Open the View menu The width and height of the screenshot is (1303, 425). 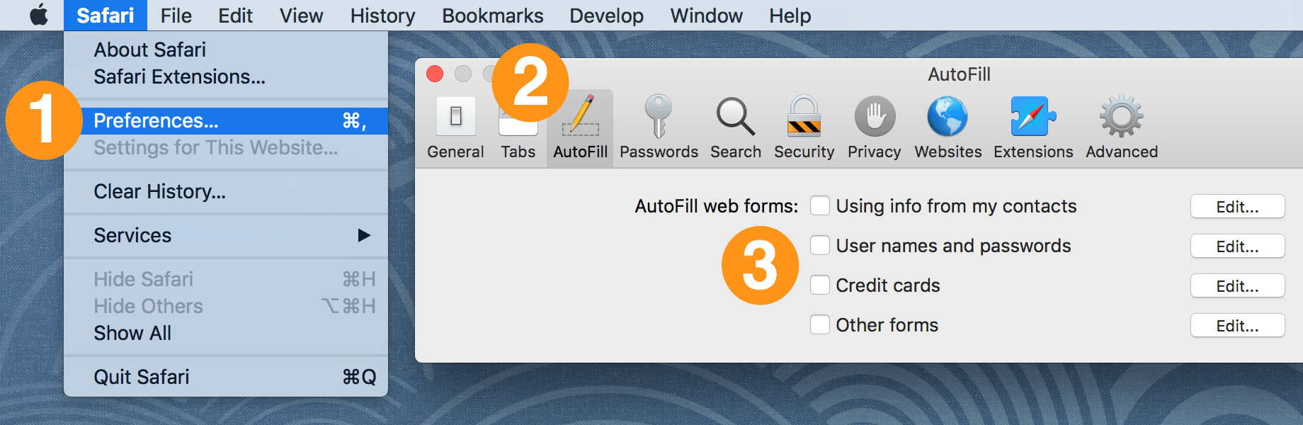click(x=301, y=15)
